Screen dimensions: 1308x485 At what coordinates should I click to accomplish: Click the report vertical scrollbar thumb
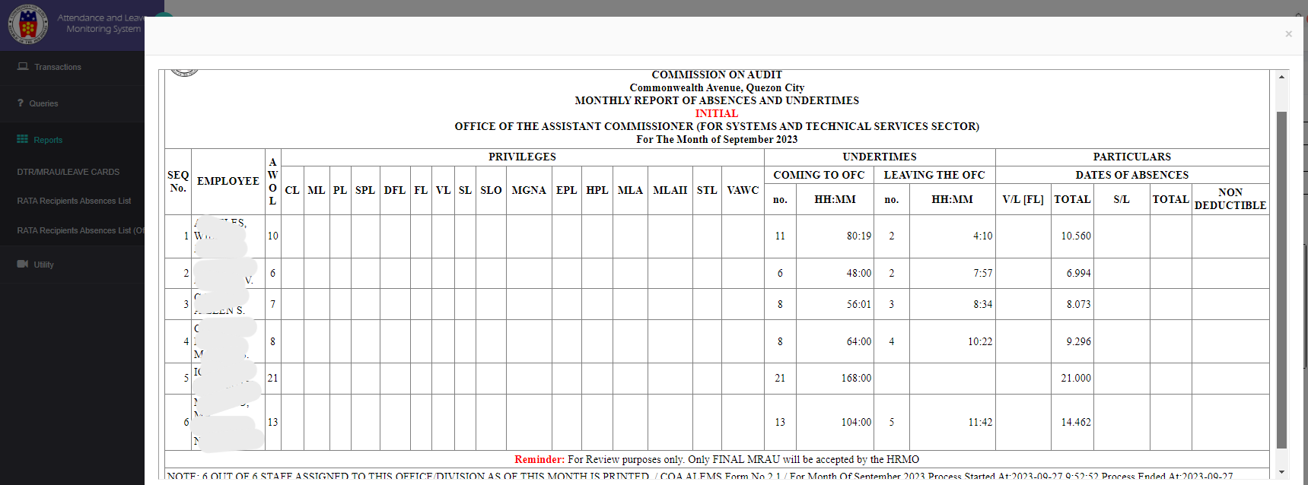[x=1281, y=280]
